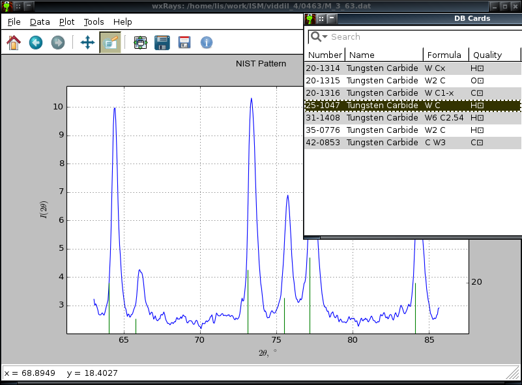Open the File menu

pos(14,21)
